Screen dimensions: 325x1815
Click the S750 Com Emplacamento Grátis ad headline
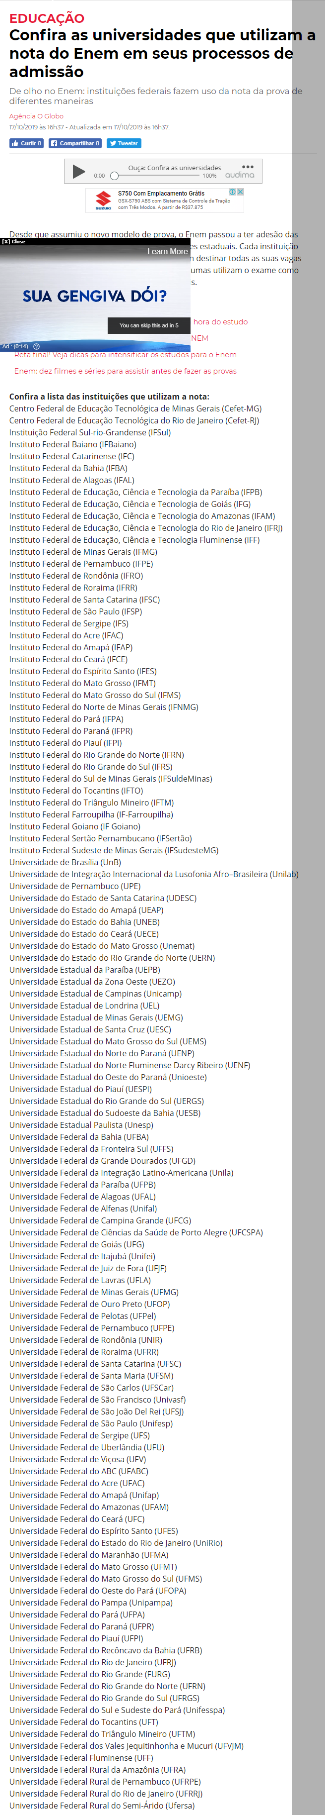pos(161,193)
